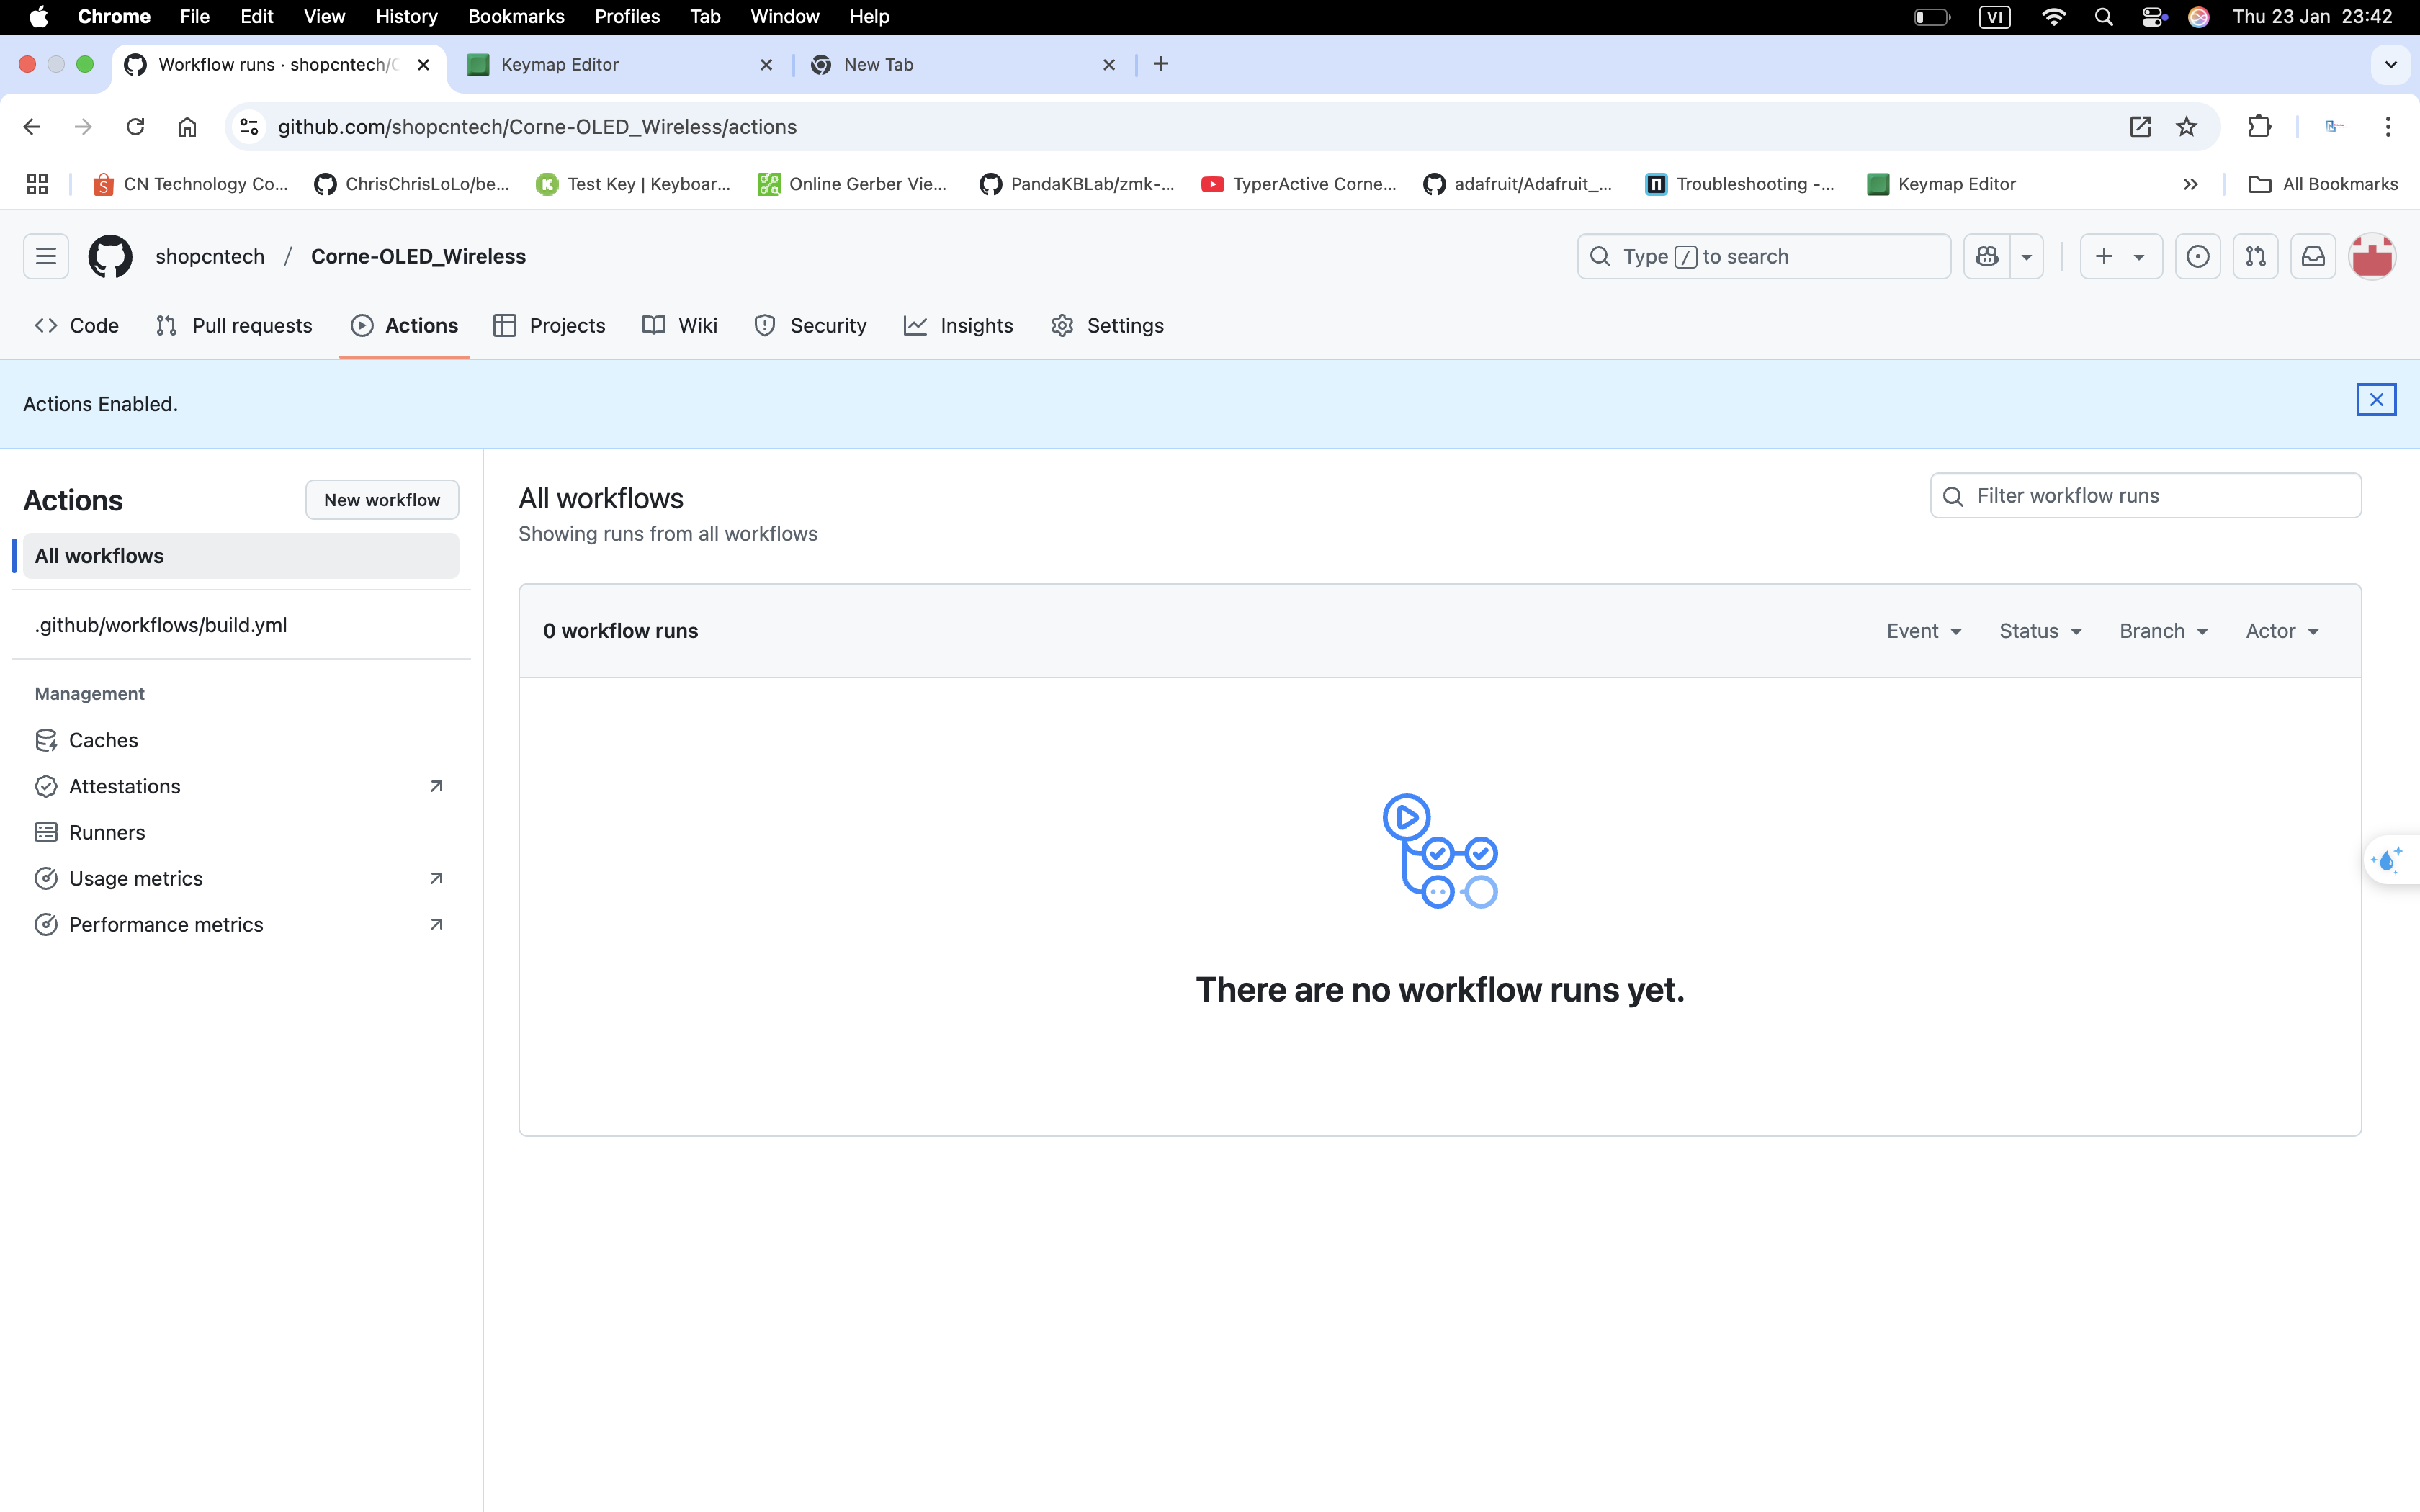Click the address bar URL
The image size is (2420, 1512).
point(537,127)
